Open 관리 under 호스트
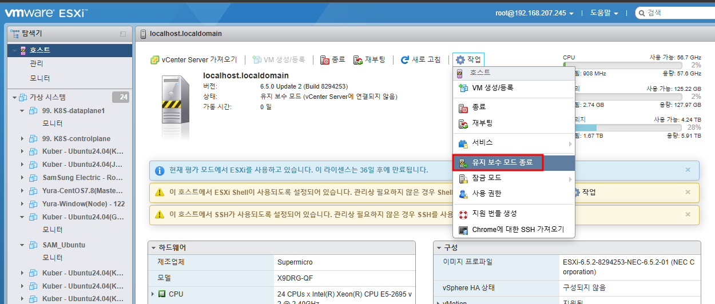 coord(37,63)
